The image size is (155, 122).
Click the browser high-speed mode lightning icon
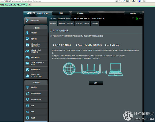[x=124, y=1]
